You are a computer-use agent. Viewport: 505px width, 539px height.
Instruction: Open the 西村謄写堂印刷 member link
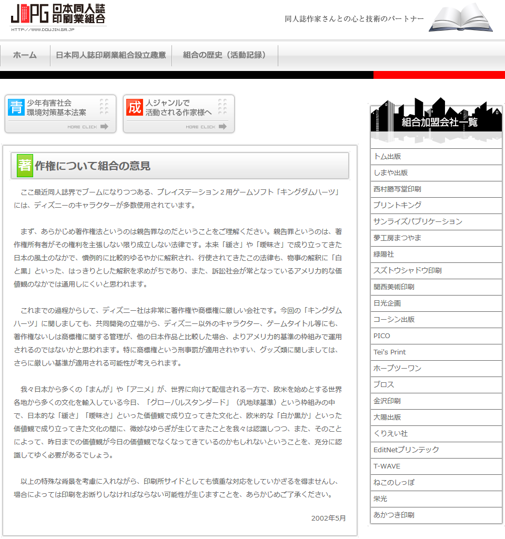[436, 189]
